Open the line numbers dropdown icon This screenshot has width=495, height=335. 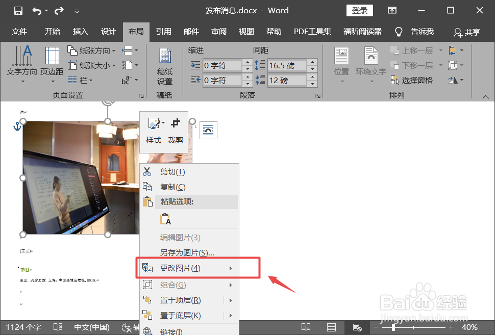coord(130,65)
